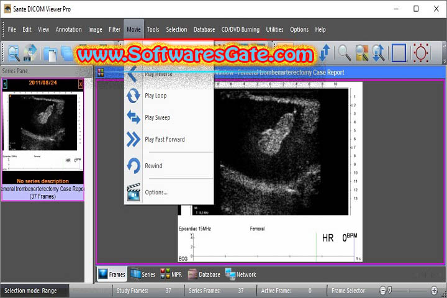The image size is (447, 298).
Task: Click the Sante DICOM Viewer Pro app icon
Action: (x=7, y=9)
